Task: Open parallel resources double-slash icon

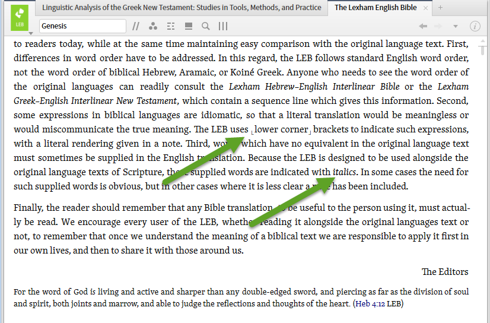Action: [x=136, y=26]
